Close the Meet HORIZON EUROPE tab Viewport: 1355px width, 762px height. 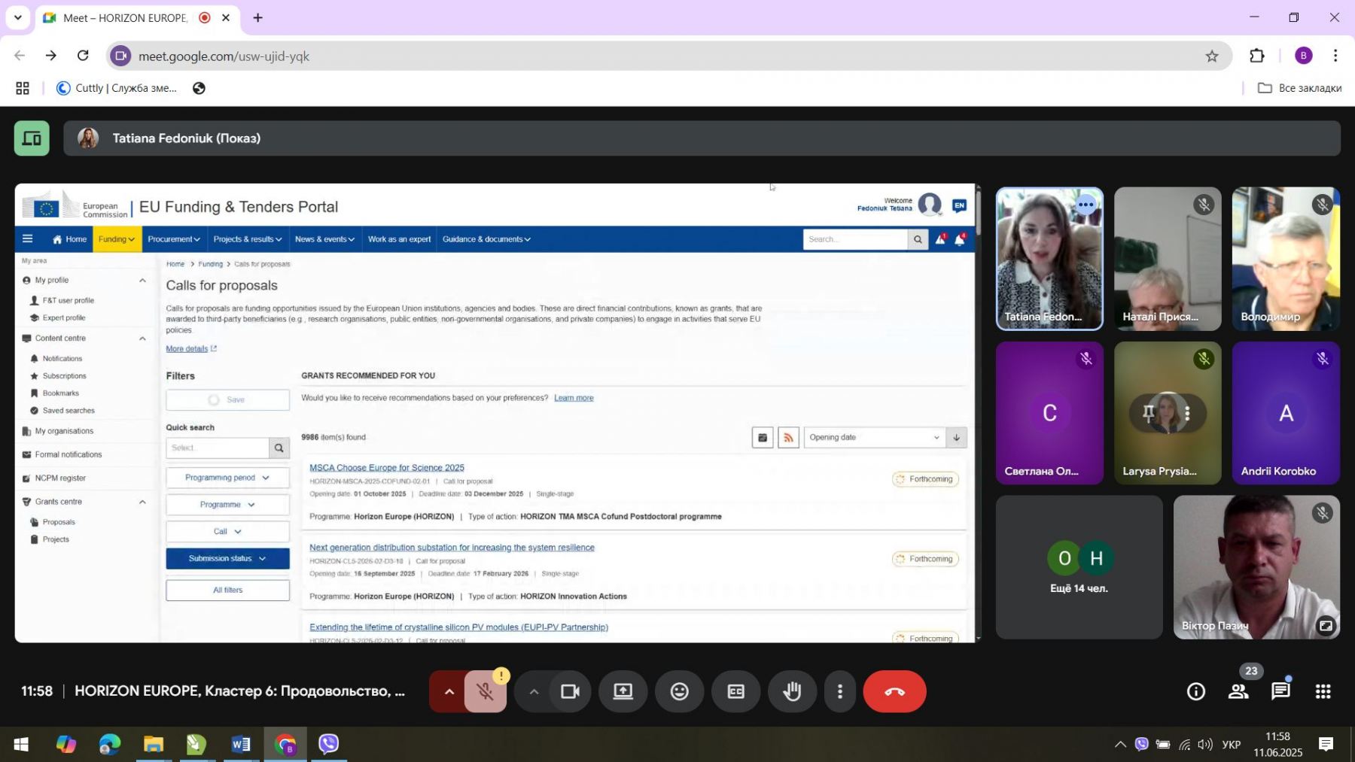(226, 17)
